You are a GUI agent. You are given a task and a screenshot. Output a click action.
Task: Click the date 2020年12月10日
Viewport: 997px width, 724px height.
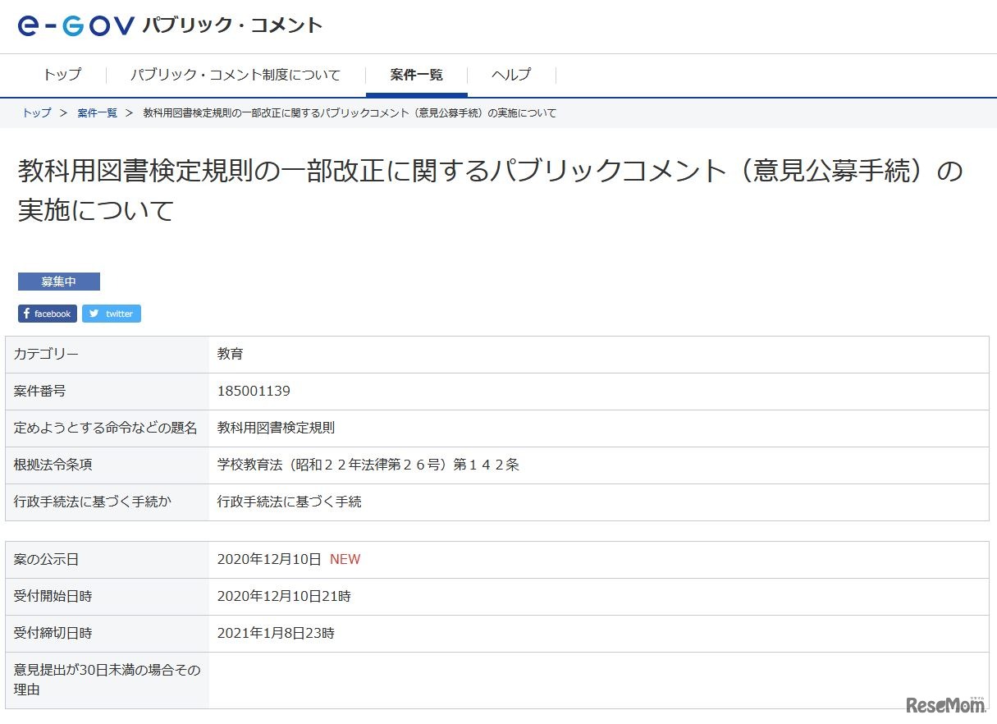pos(269,560)
